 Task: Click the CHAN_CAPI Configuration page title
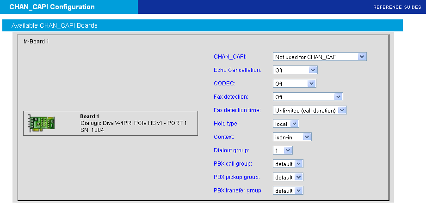[52, 7]
